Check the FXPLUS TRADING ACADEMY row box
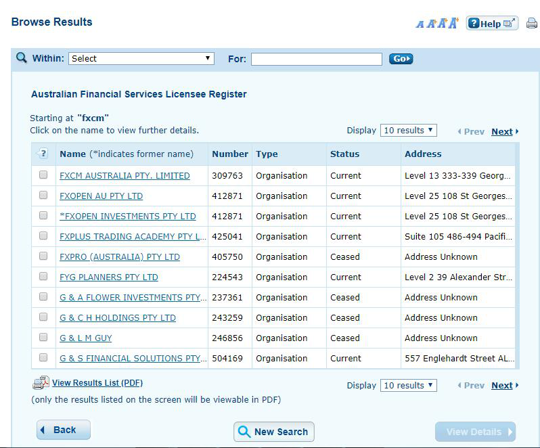The image size is (540, 448). pos(43,236)
